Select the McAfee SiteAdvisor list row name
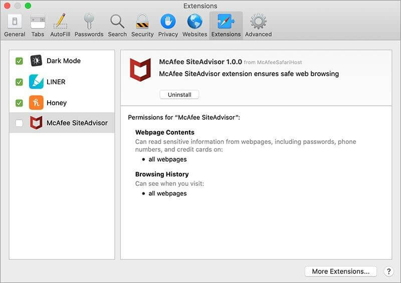The width and height of the screenshot is (401, 283). tap(77, 123)
